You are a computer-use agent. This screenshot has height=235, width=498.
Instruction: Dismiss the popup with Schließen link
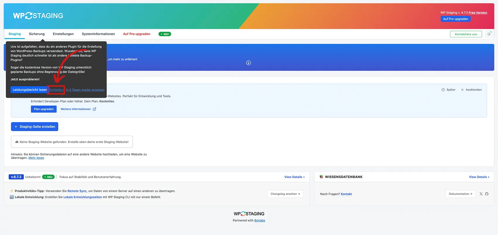(x=56, y=90)
